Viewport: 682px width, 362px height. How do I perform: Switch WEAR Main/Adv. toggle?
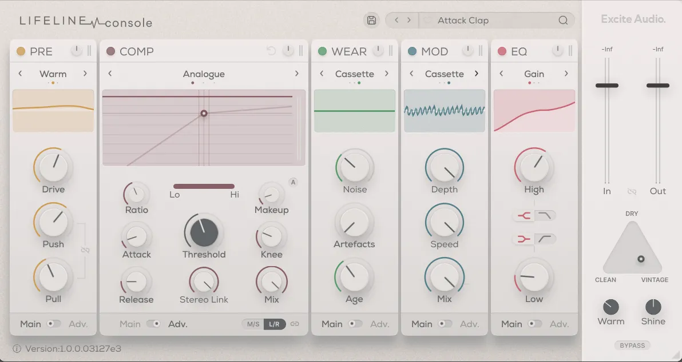pos(355,324)
